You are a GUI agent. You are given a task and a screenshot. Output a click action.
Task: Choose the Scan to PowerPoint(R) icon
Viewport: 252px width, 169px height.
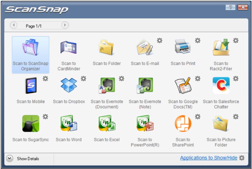click(x=145, y=123)
